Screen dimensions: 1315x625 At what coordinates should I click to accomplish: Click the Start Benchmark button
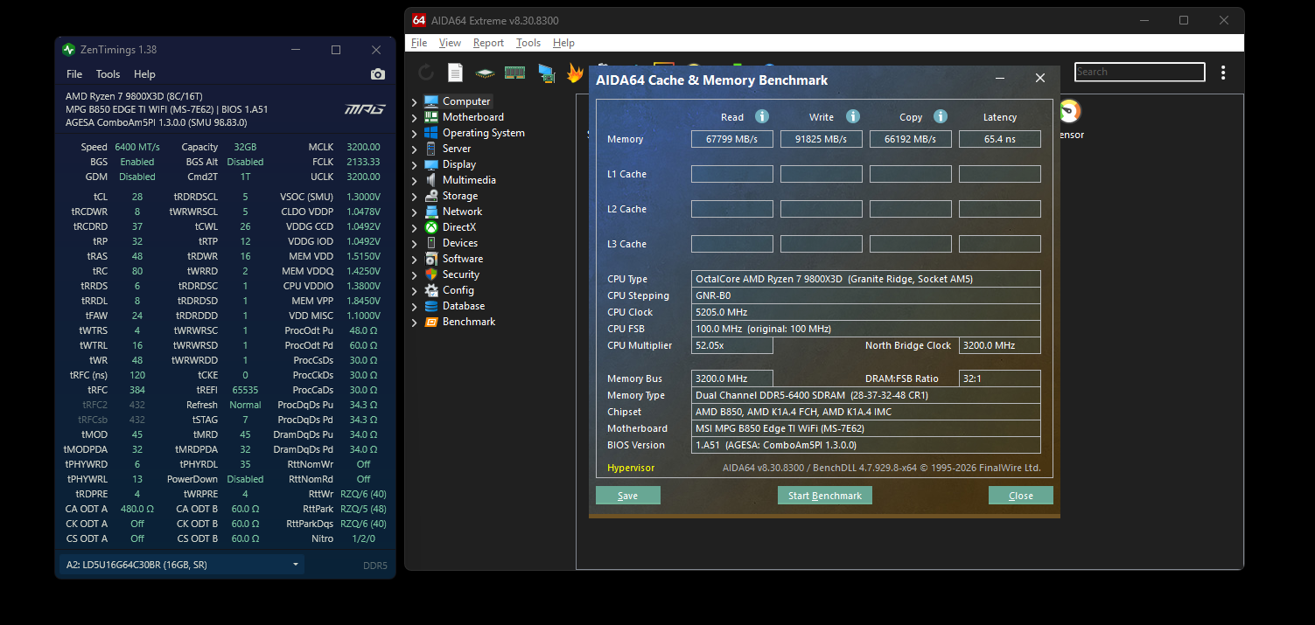coord(825,496)
